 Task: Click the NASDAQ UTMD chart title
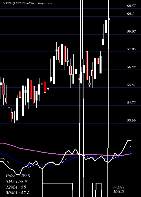point(27,3)
